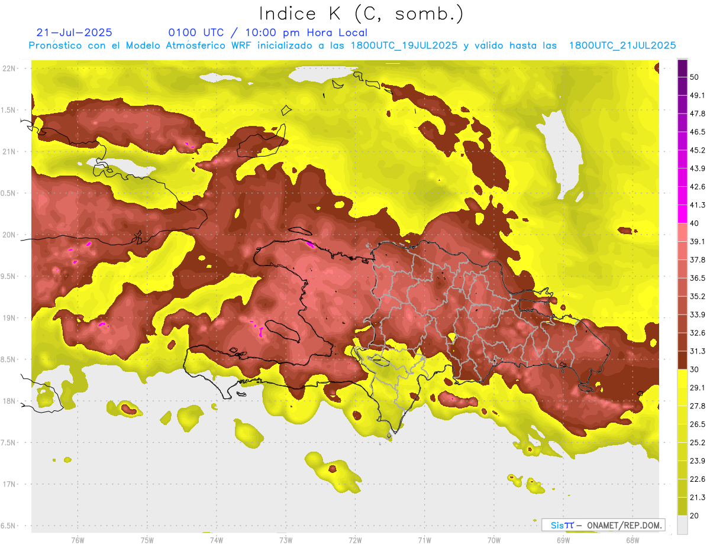Click the legend value '22.6'
The image size is (710, 548).
(x=698, y=479)
